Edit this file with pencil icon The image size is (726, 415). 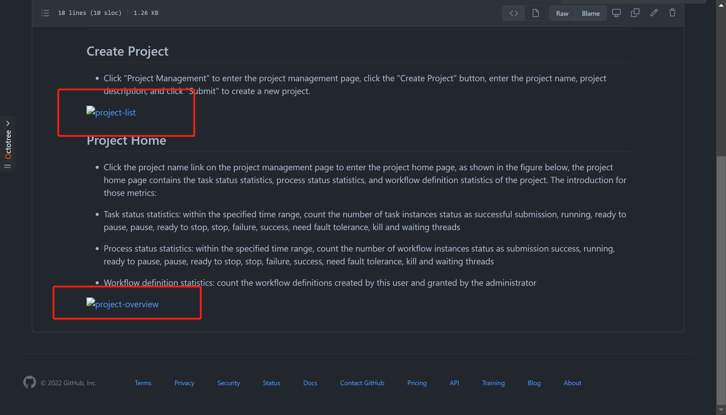coord(654,13)
